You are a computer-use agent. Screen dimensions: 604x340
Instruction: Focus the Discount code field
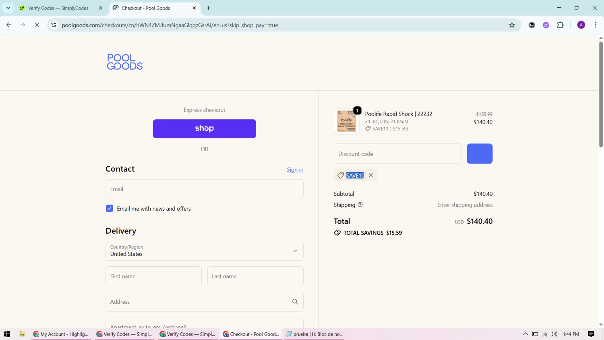coord(397,153)
